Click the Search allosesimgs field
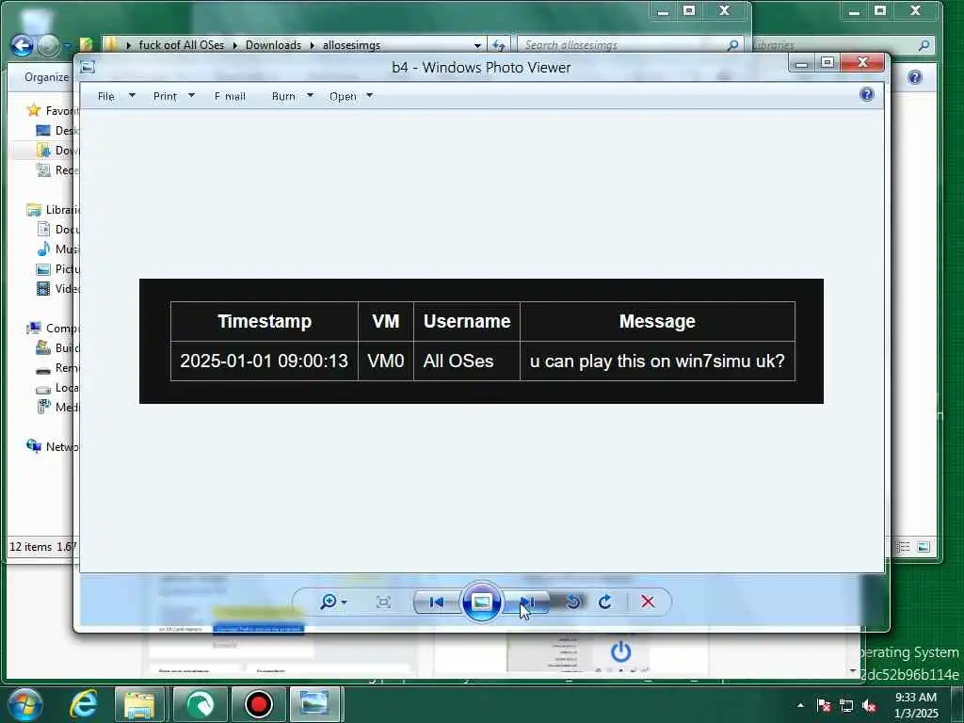Screen dimensions: 964x723 click(630, 45)
